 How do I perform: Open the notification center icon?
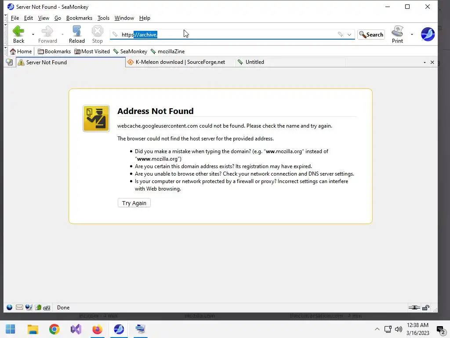click(440, 330)
